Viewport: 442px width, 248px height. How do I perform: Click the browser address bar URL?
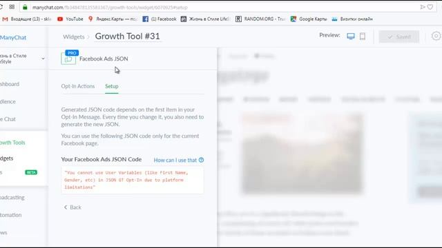(110, 8)
